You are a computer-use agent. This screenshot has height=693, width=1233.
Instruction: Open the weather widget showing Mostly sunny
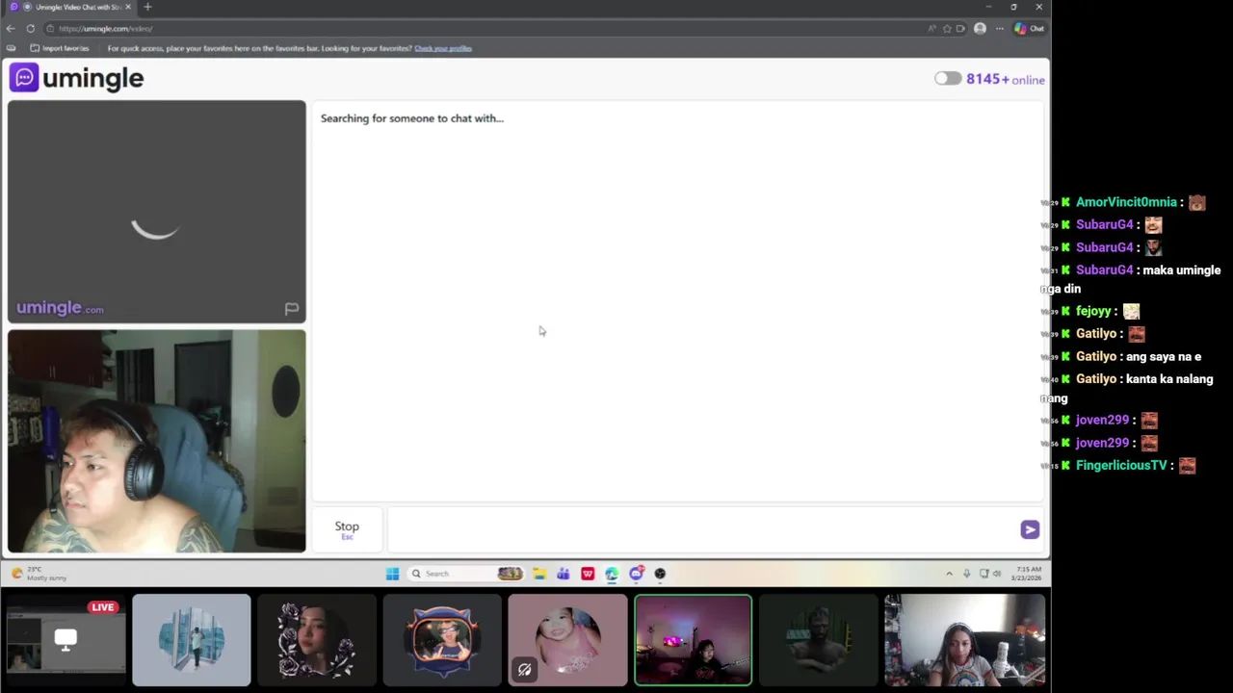pyautogui.click(x=39, y=574)
